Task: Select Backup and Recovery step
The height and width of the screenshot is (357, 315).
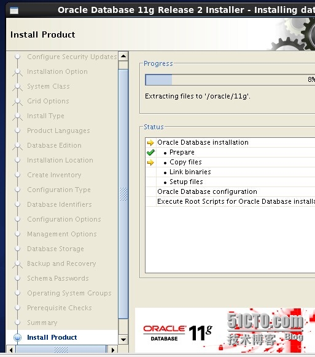Action: click(x=61, y=263)
